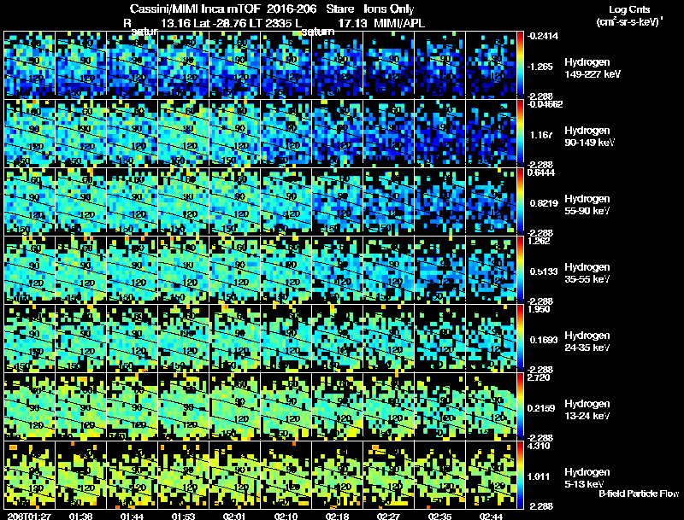Select the color bar beside Hydrogen 35-55 keV
The height and width of the screenshot is (520, 684).
tap(520, 270)
